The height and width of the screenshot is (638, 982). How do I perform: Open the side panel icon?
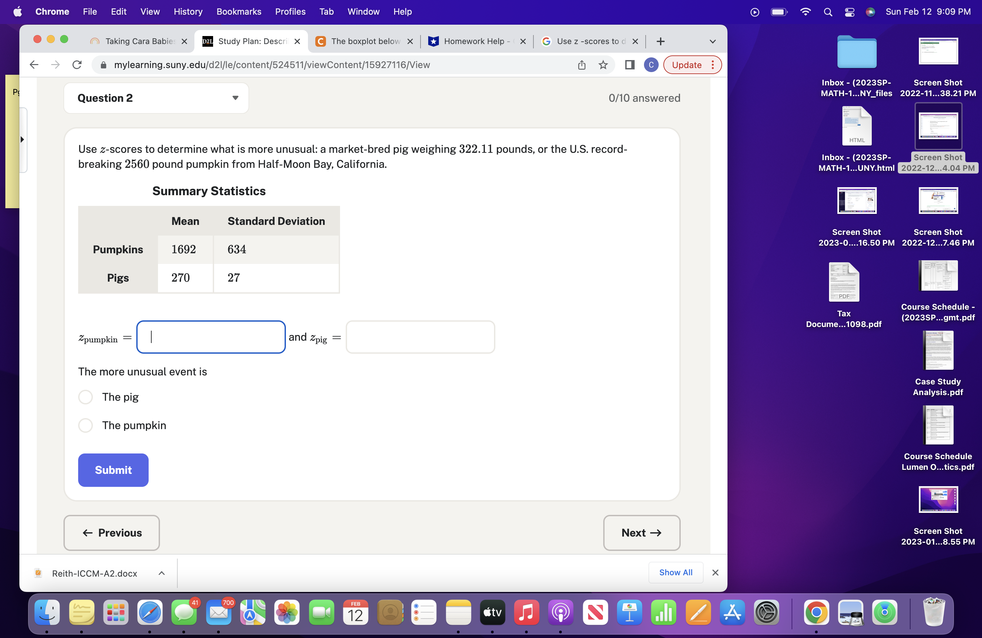coord(629,65)
